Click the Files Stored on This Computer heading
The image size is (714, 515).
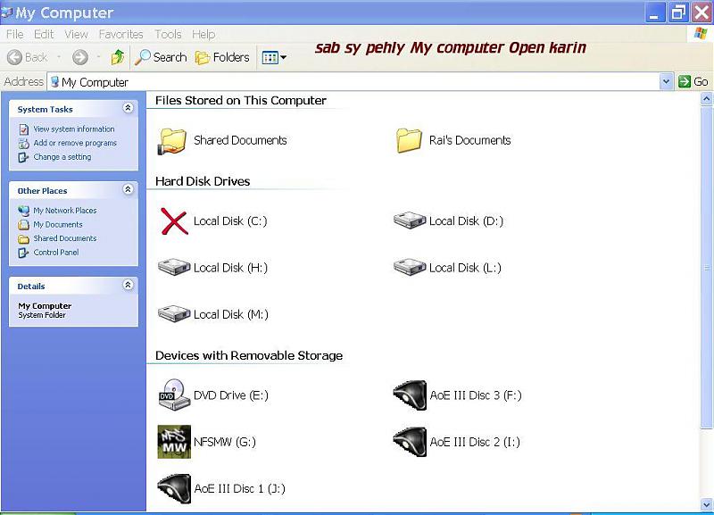click(241, 101)
